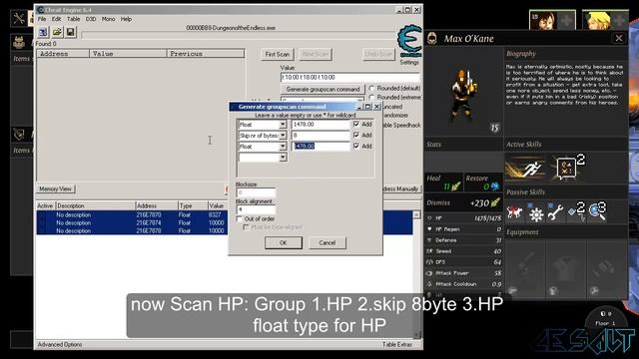Image resolution: width=639 pixels, height=359 pixels.
Task: Enable the Out of order checkbox
Action: (240, 219)
